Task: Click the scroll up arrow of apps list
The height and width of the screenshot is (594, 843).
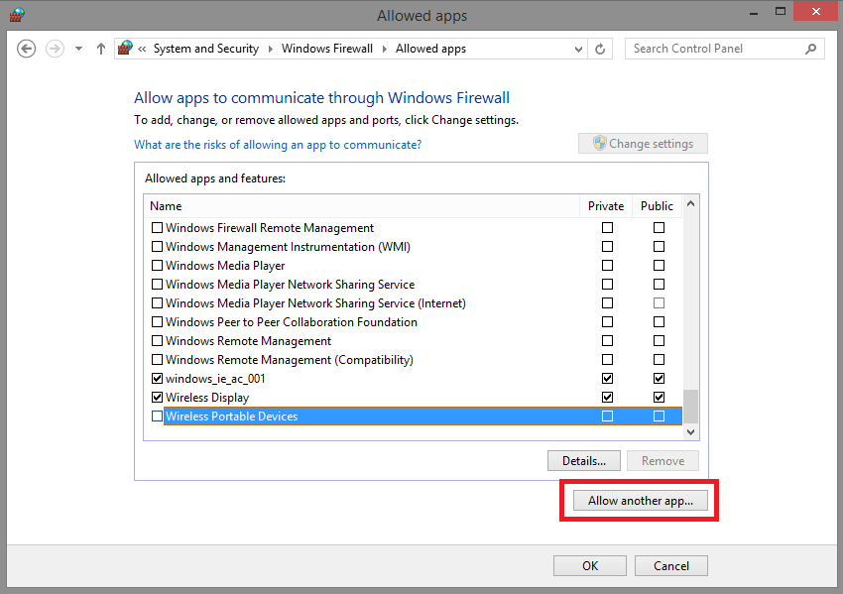Action: (x=691, y=203)
